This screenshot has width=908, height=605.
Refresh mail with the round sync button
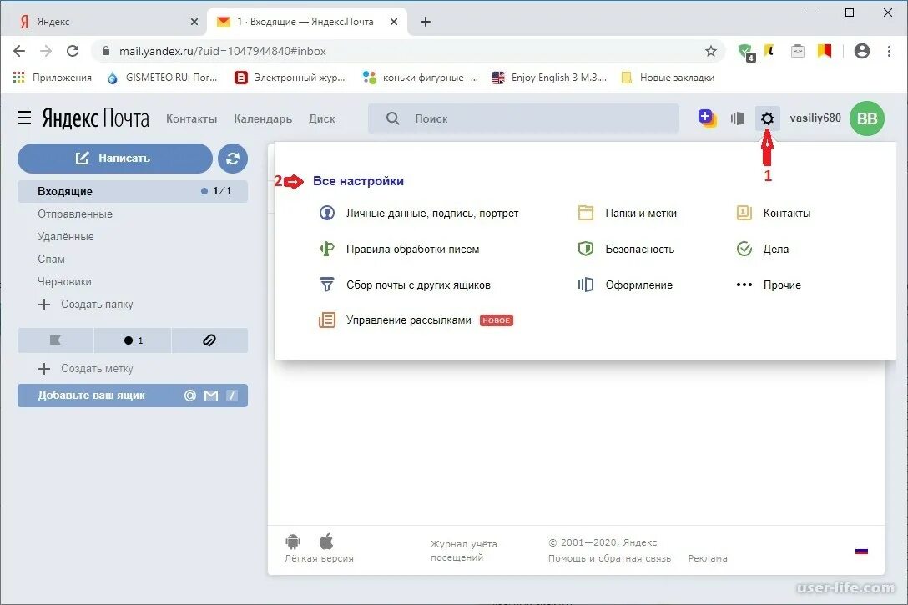(x=233, y=158)
